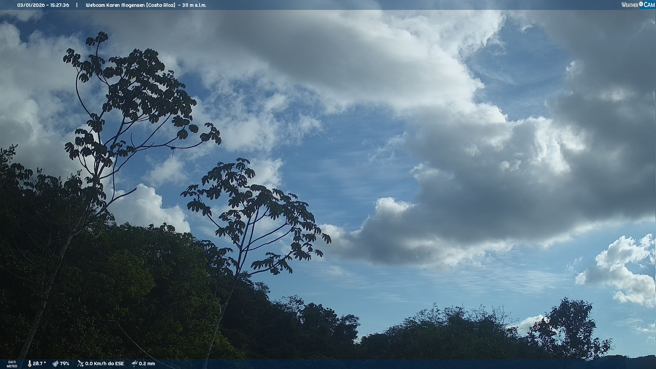
Task: Click the word CAM in the logo
Action: coord(649,5)
